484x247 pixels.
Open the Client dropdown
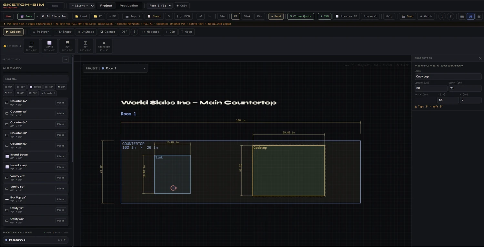(x=82, y=6)
